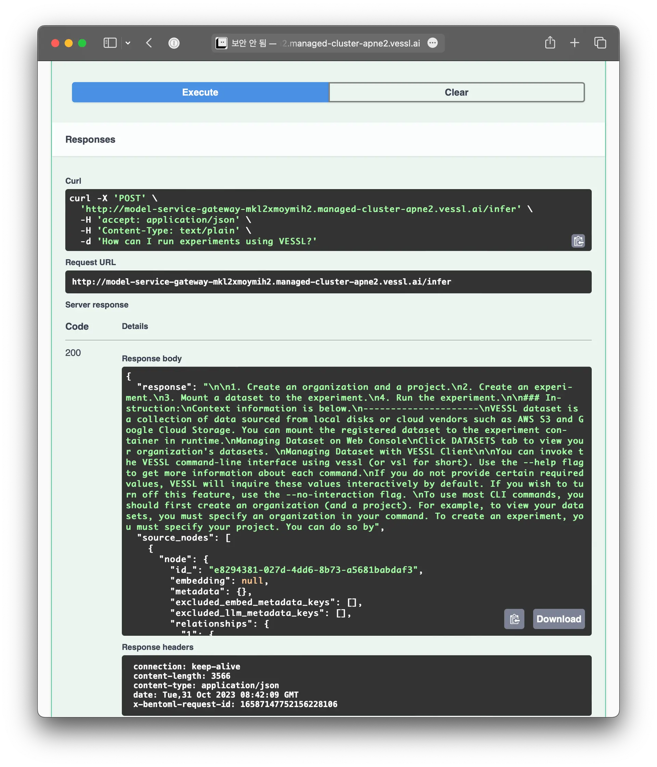This screenshot has height=767, width=657.
Task: Show the tab overview icon
Action: (600, 43)
